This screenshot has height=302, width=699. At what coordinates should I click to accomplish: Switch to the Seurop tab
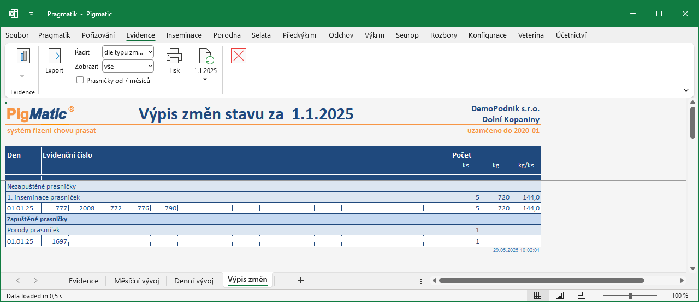(407, 35)
